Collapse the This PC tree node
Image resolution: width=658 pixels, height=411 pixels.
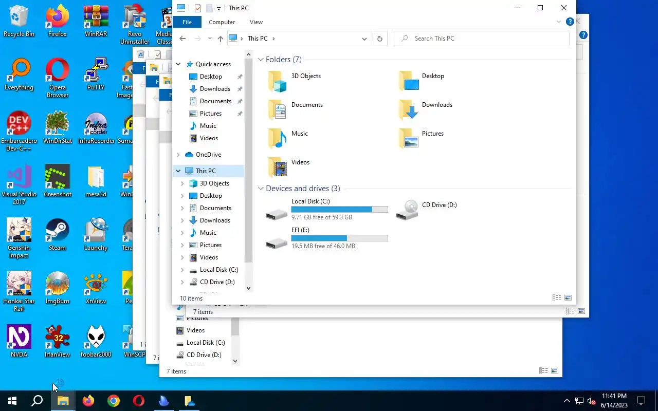tap(178, 171)
